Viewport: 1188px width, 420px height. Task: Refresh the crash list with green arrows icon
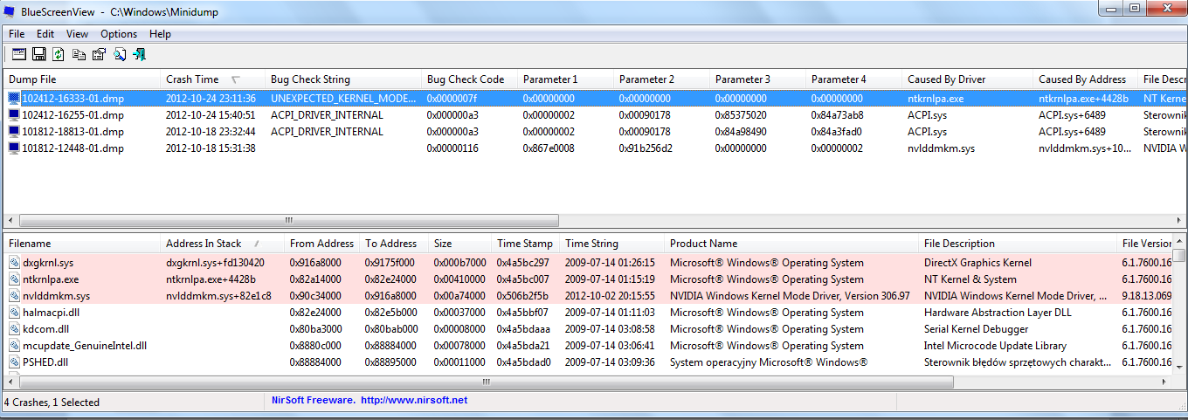(59, 54)
